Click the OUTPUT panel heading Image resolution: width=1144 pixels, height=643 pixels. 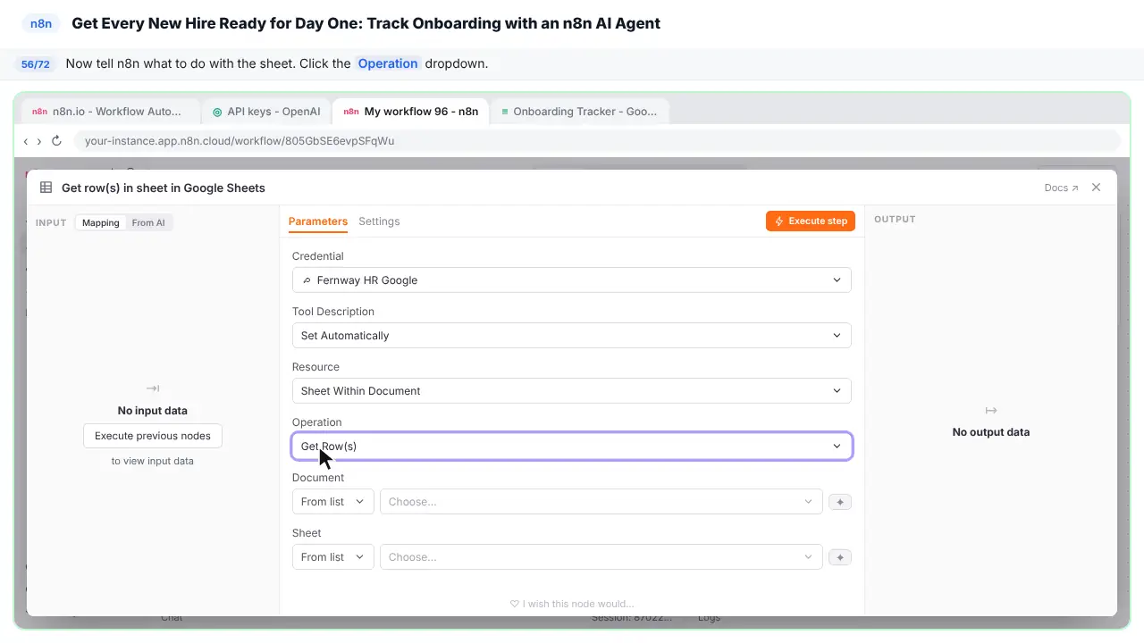tap(895, 220)
